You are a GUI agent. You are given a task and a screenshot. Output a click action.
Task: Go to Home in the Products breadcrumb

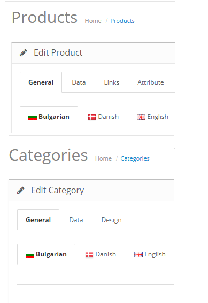click(93, 21)
